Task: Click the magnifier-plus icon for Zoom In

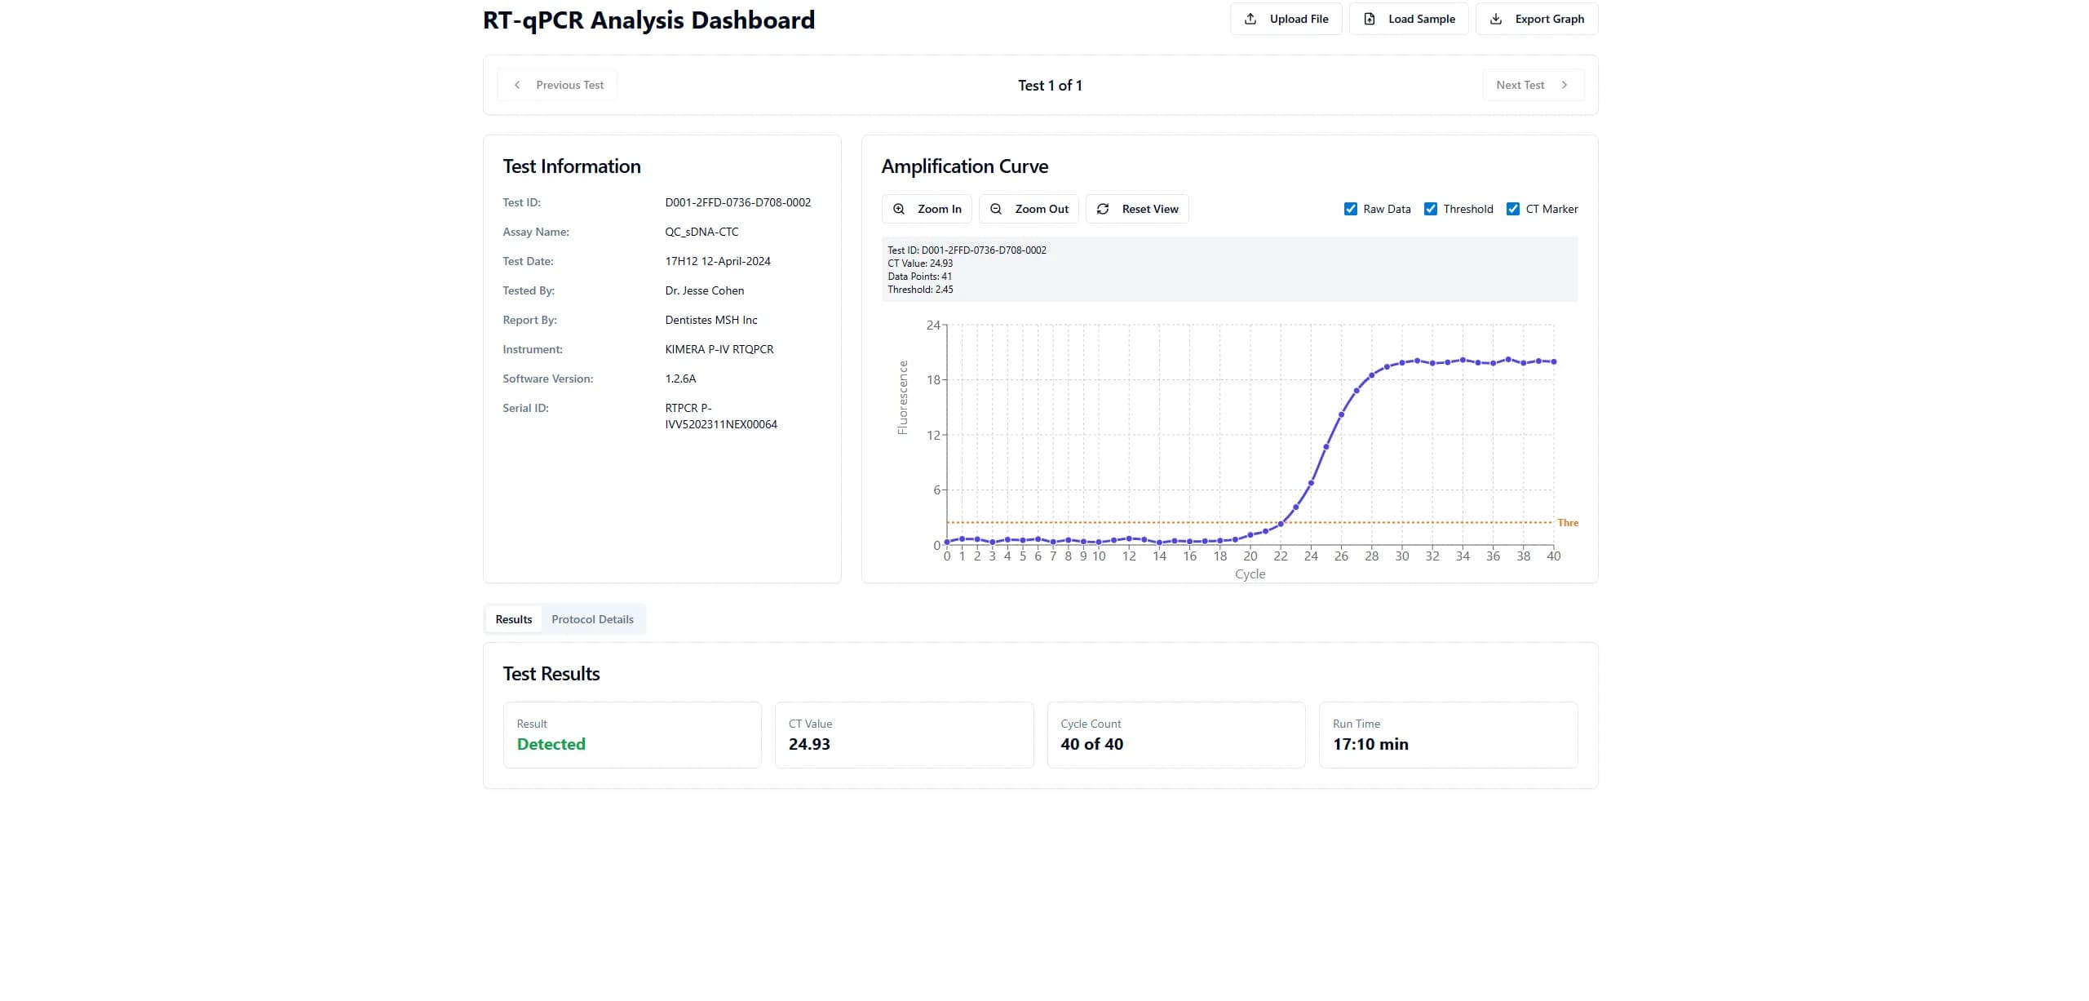Action: (899, 209)
